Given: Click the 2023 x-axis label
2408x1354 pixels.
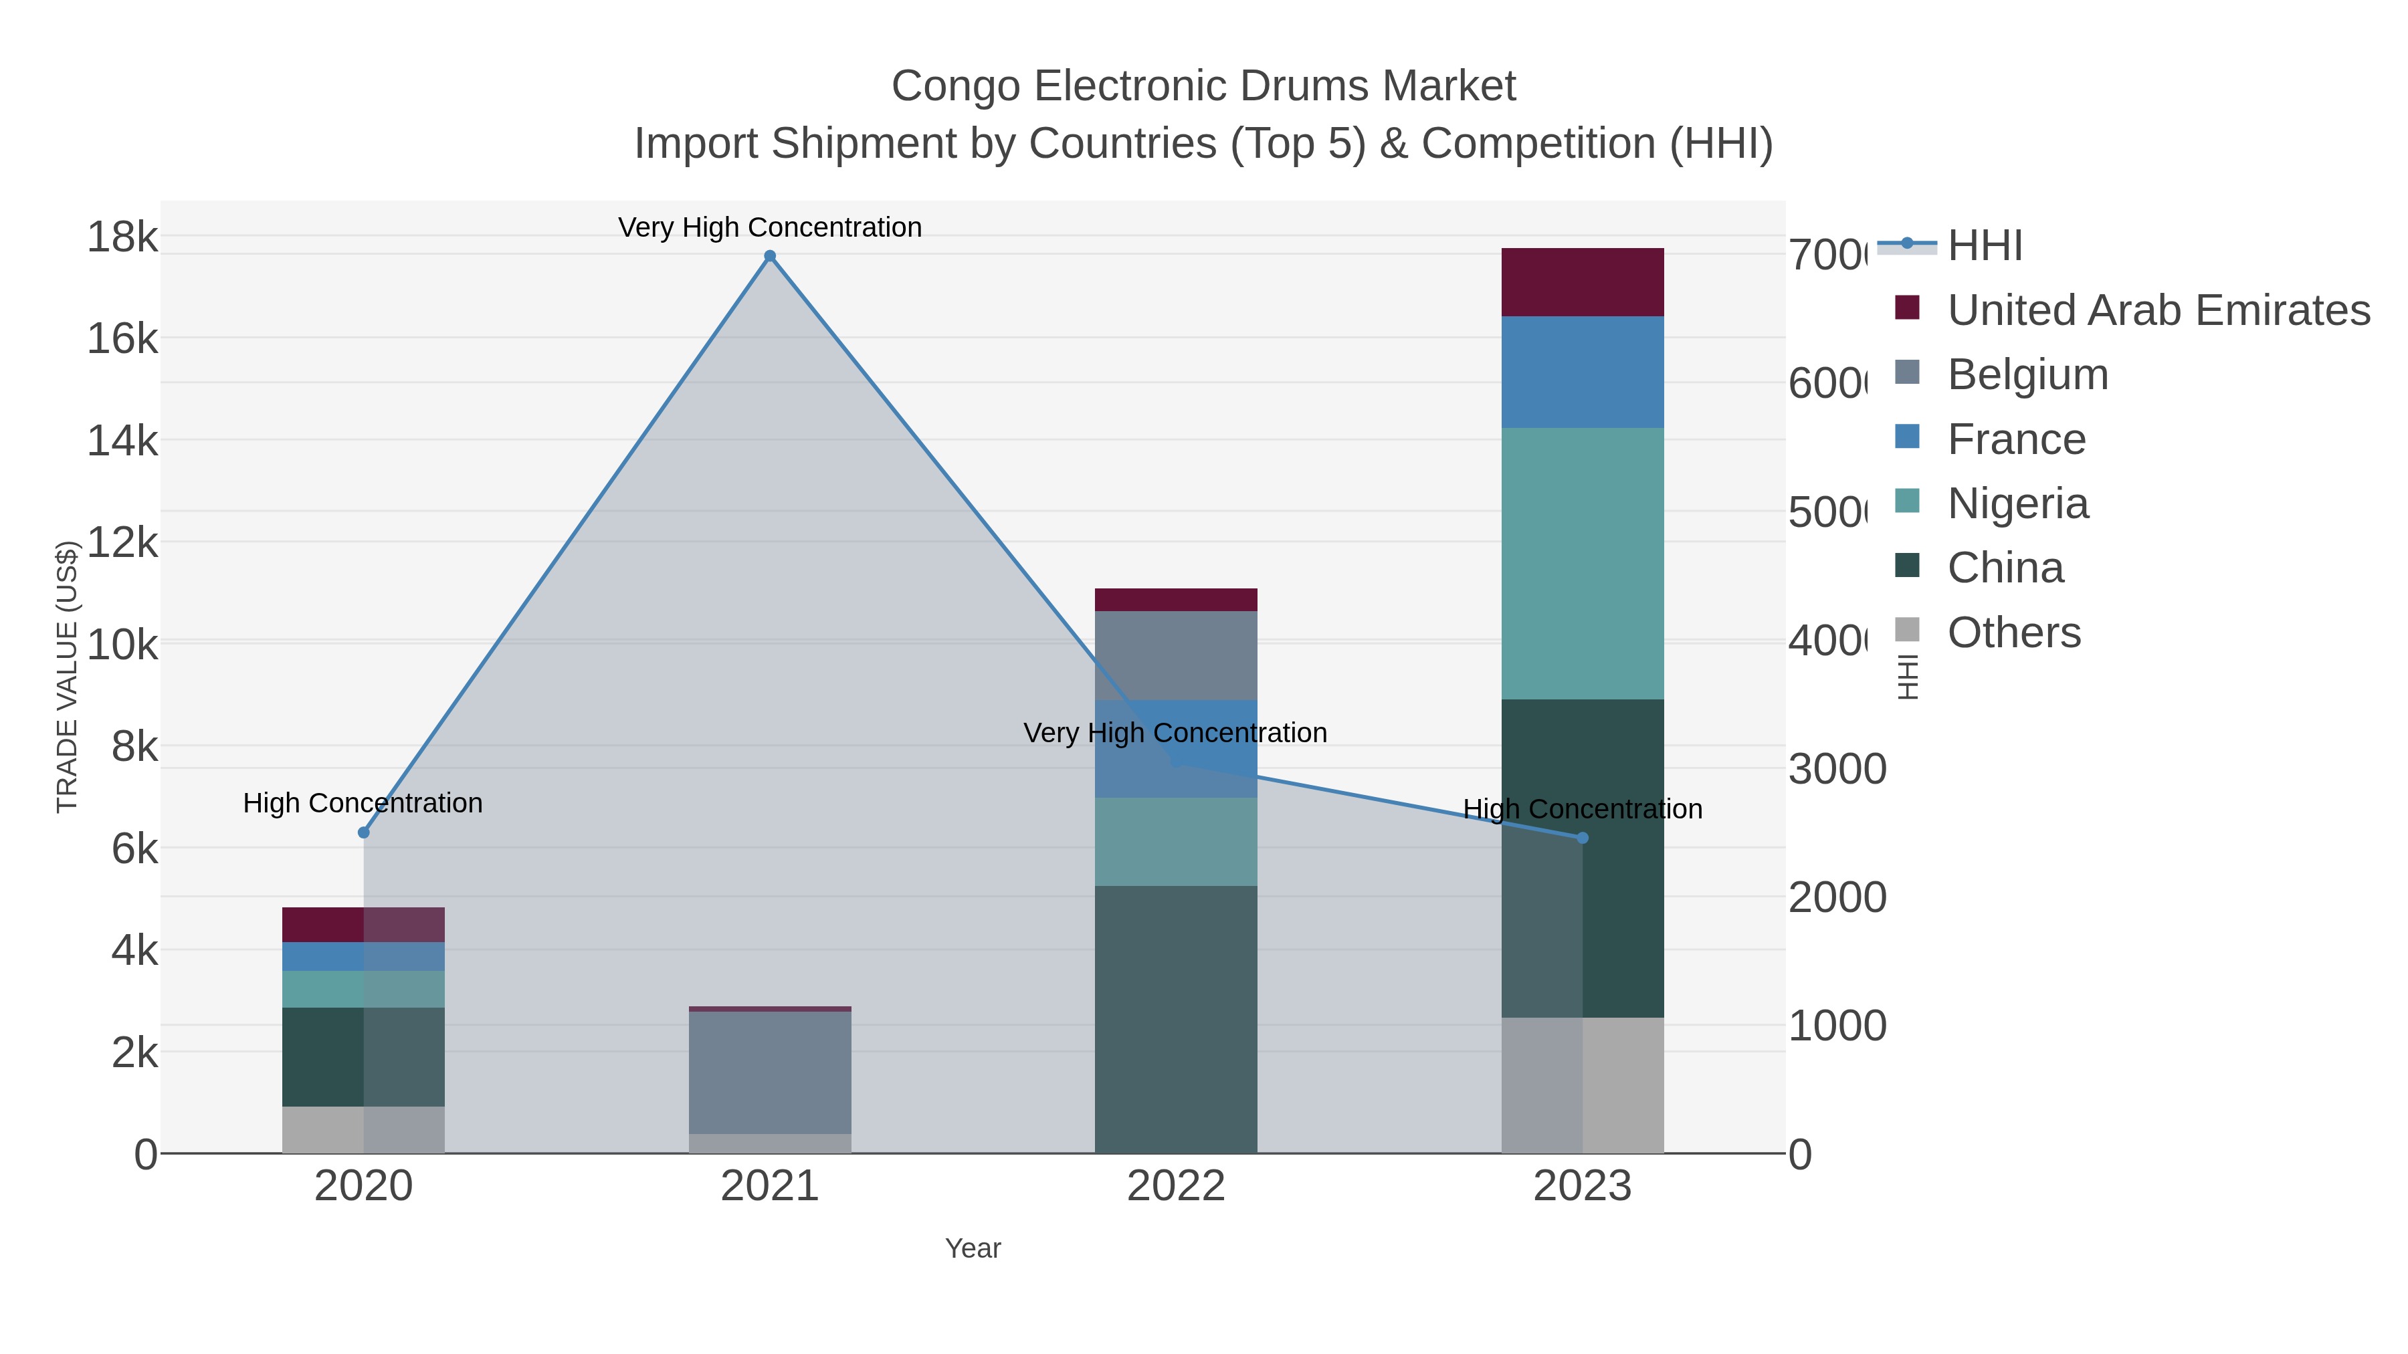Looking at the screenshot, I should [1583, 1187].
